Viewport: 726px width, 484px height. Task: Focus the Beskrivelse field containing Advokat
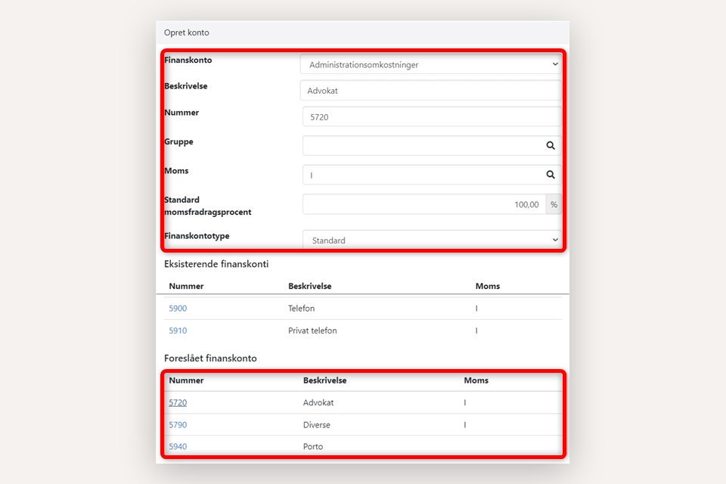pyautogui.click(x=431, y=91)
